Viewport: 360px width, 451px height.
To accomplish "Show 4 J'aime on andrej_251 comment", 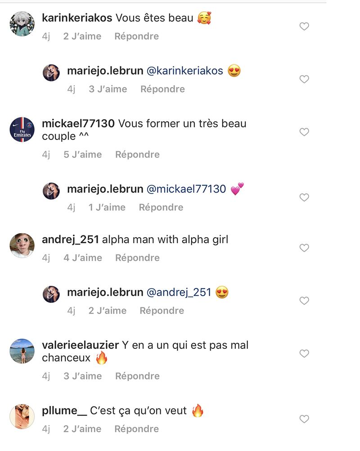I will point(83,258).
